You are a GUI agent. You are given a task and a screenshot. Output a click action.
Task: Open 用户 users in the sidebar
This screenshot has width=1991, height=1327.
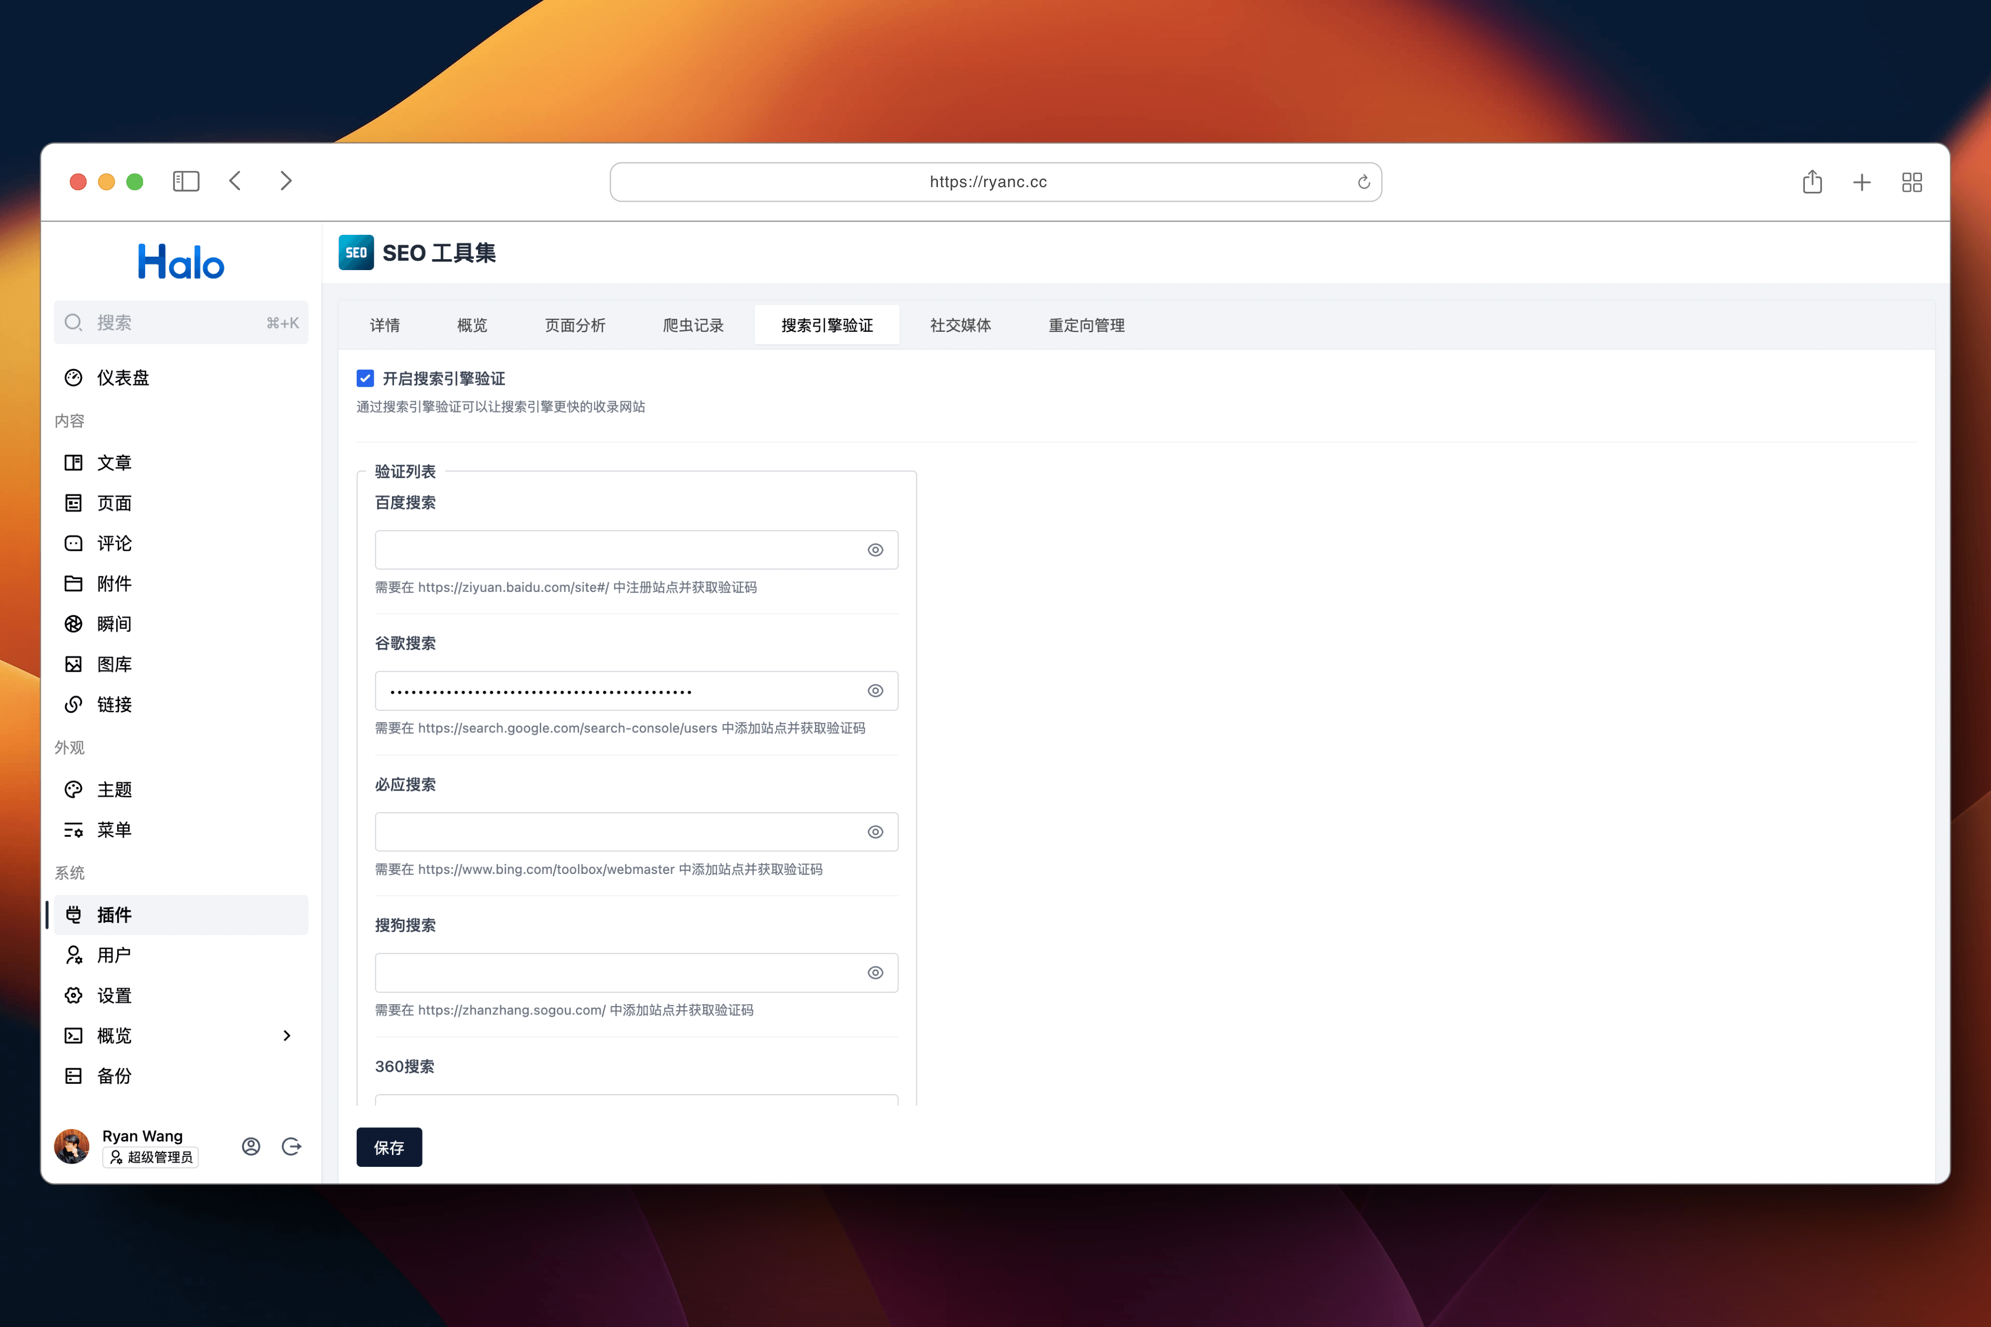181,955
